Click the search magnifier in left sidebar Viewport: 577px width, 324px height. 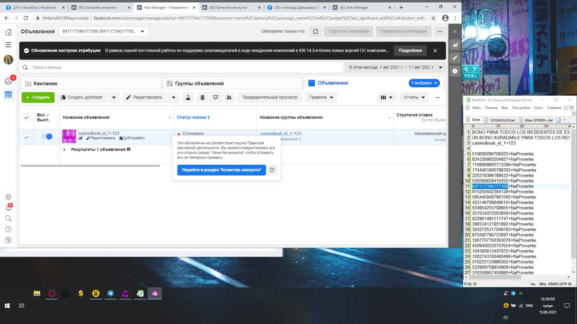[8, 218]
